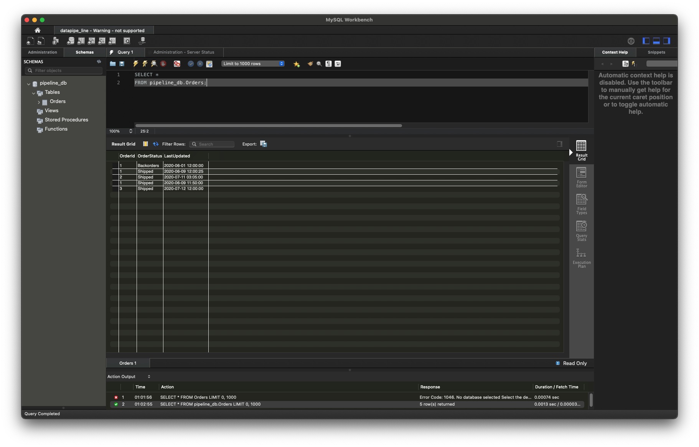Toggle the left sidebar visibility
Viewport: 699px width, 447px height.
646,41
